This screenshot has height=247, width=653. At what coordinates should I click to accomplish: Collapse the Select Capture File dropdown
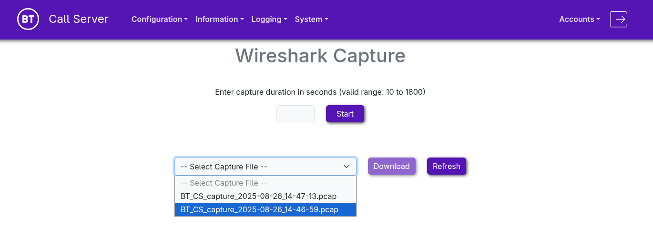265,167
